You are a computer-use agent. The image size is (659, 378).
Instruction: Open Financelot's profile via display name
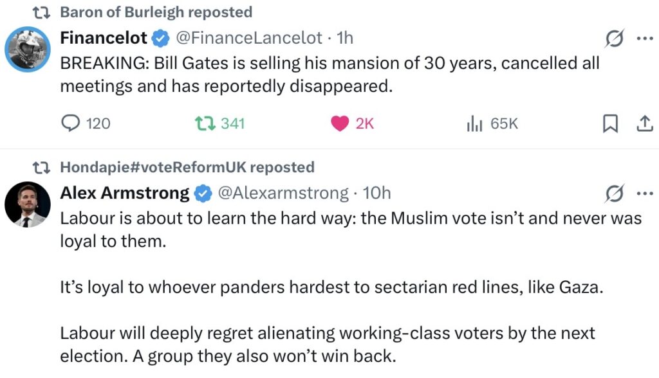[104, 38]
